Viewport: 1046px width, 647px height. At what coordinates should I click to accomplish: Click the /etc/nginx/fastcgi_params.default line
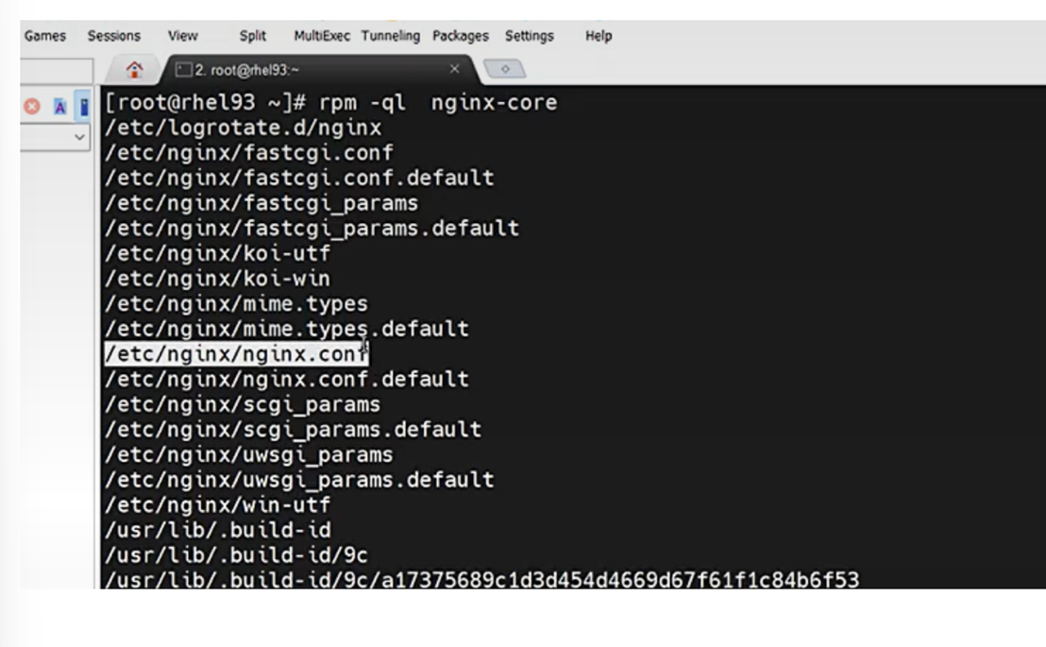click(312, 229)
